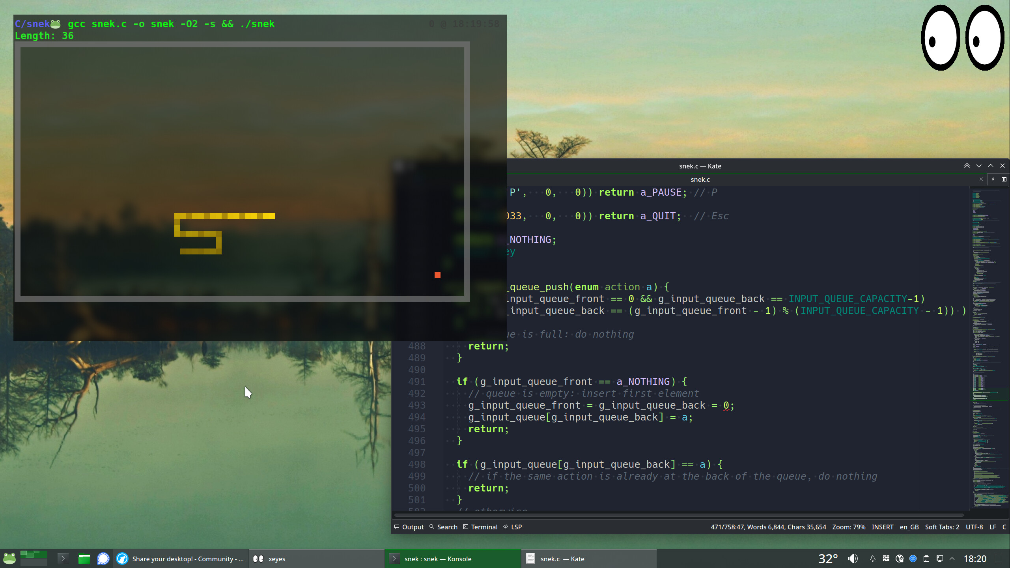Toggle INSERT mode in Kate status bar
The width and height of the screenshot is (1010, 568).
(x=882, y=527)
